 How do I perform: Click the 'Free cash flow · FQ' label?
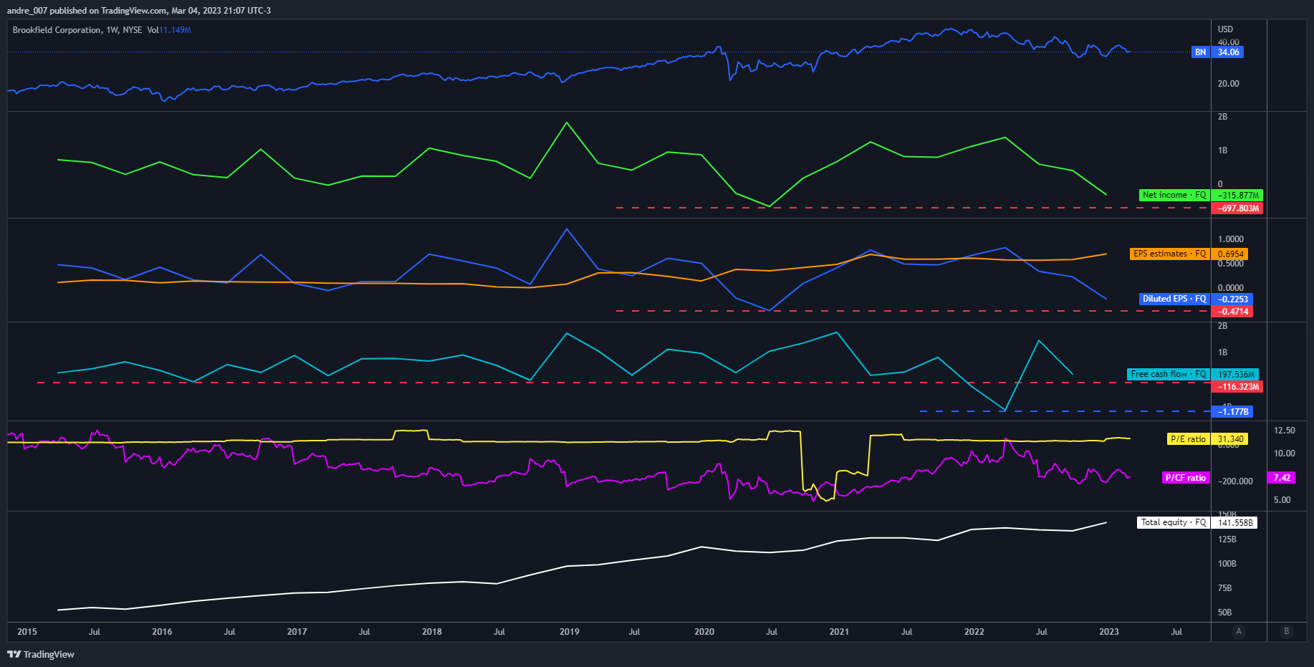(1169, 374)
